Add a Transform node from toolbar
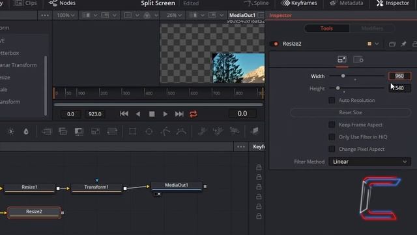The image size is (417, 235). [112, 131]
